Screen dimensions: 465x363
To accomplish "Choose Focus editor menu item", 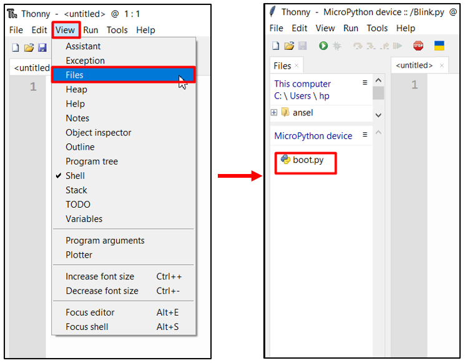I will click(124, 312).
